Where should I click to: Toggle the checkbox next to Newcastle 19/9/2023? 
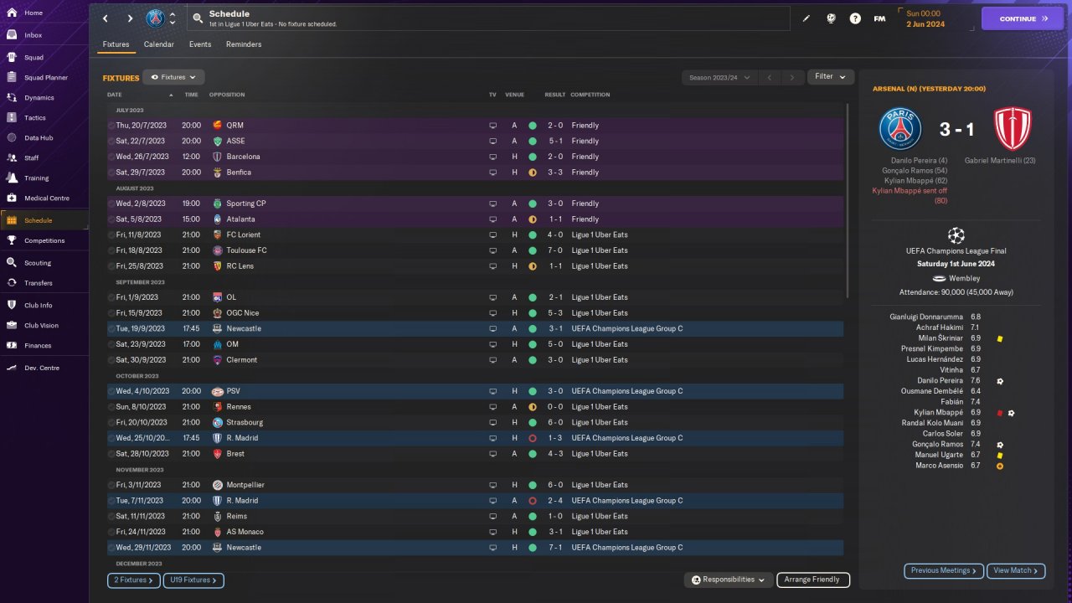point(111,329)
